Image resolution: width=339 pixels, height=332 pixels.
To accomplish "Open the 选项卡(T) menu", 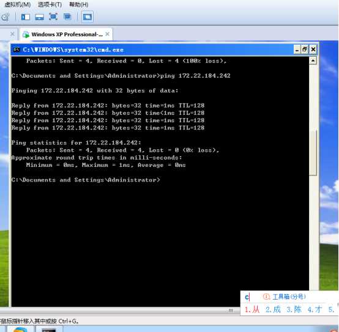I will (x=50, y=4).
